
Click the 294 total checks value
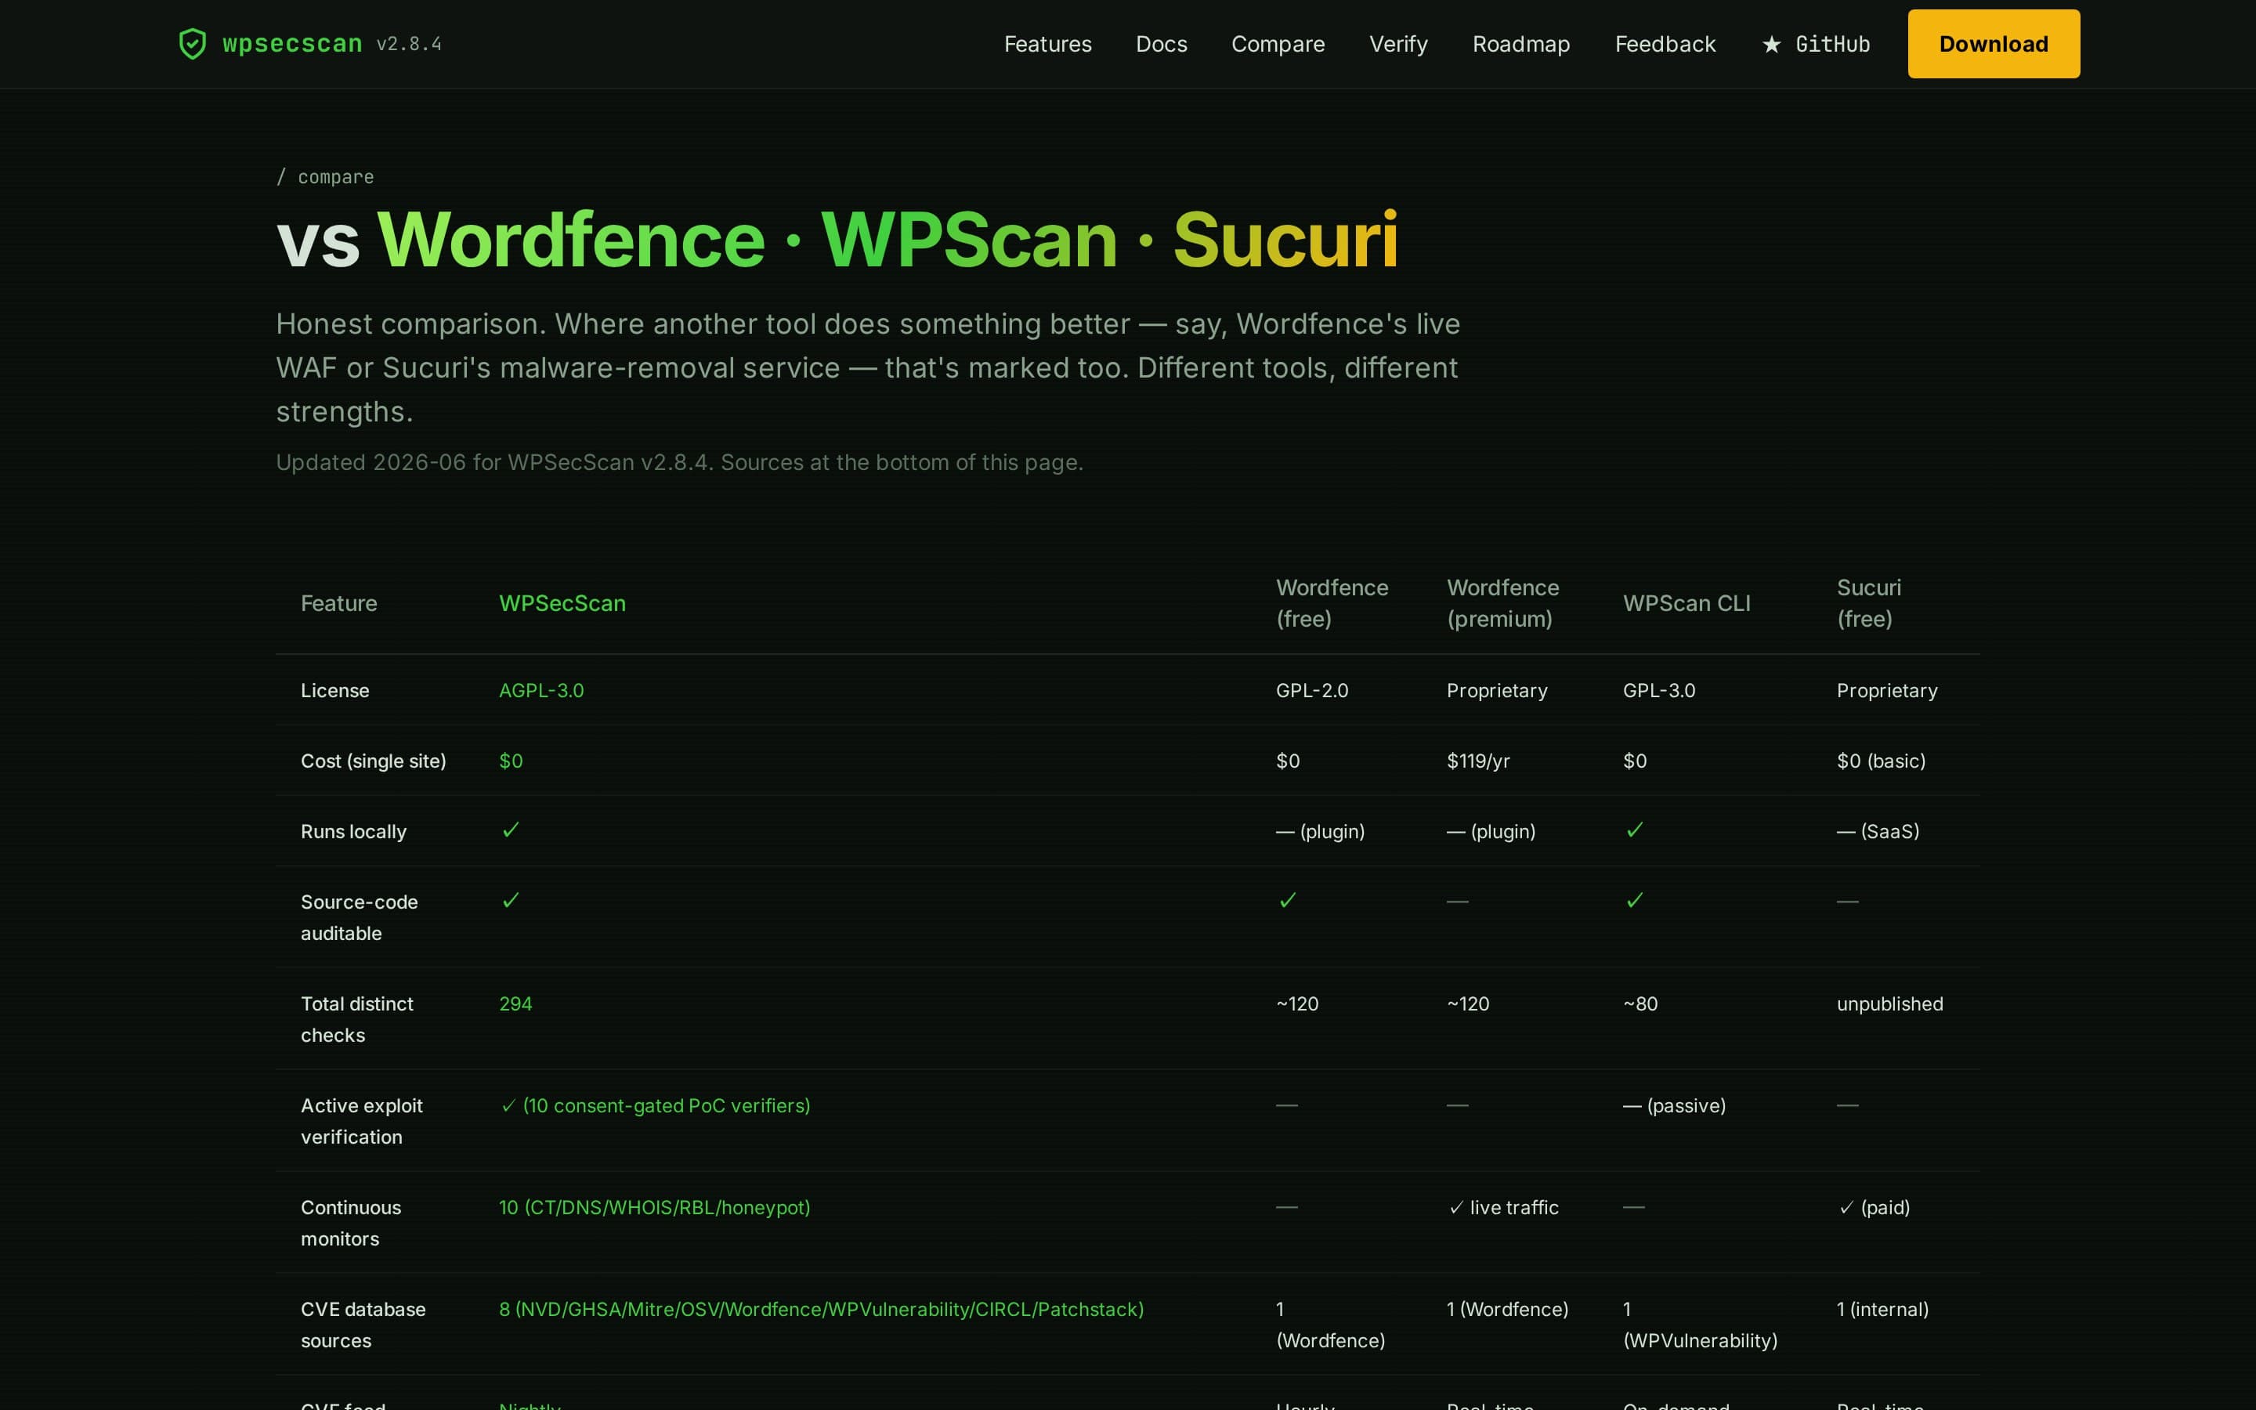coord(515,1003)
